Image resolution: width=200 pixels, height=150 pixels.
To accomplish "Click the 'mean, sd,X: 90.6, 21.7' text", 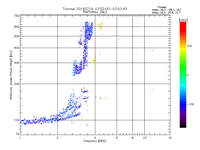I will click(x=166, y=12).
